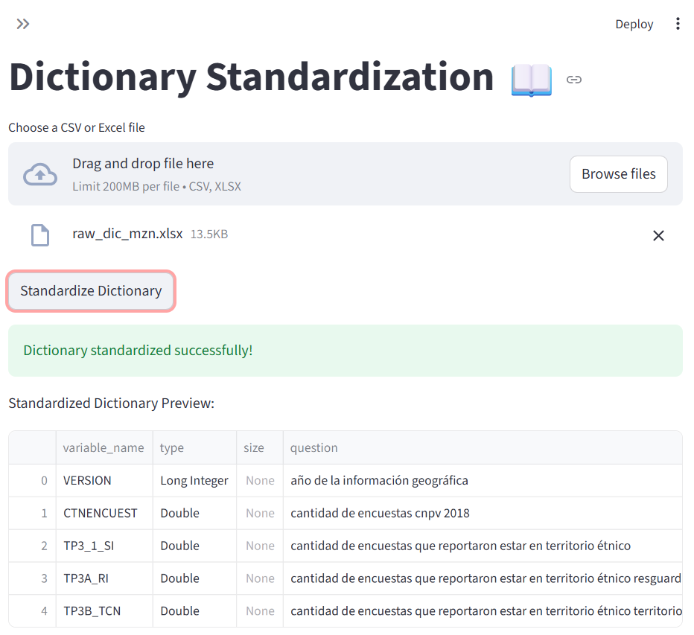Click the size column header
This screenshot has height=635, width=694.
point(254,447)
